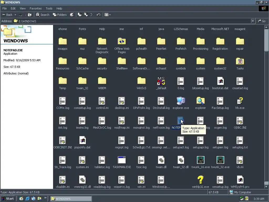Open the Views dropdown in the toolbar

pyautogui.click(x=107, y=15)
